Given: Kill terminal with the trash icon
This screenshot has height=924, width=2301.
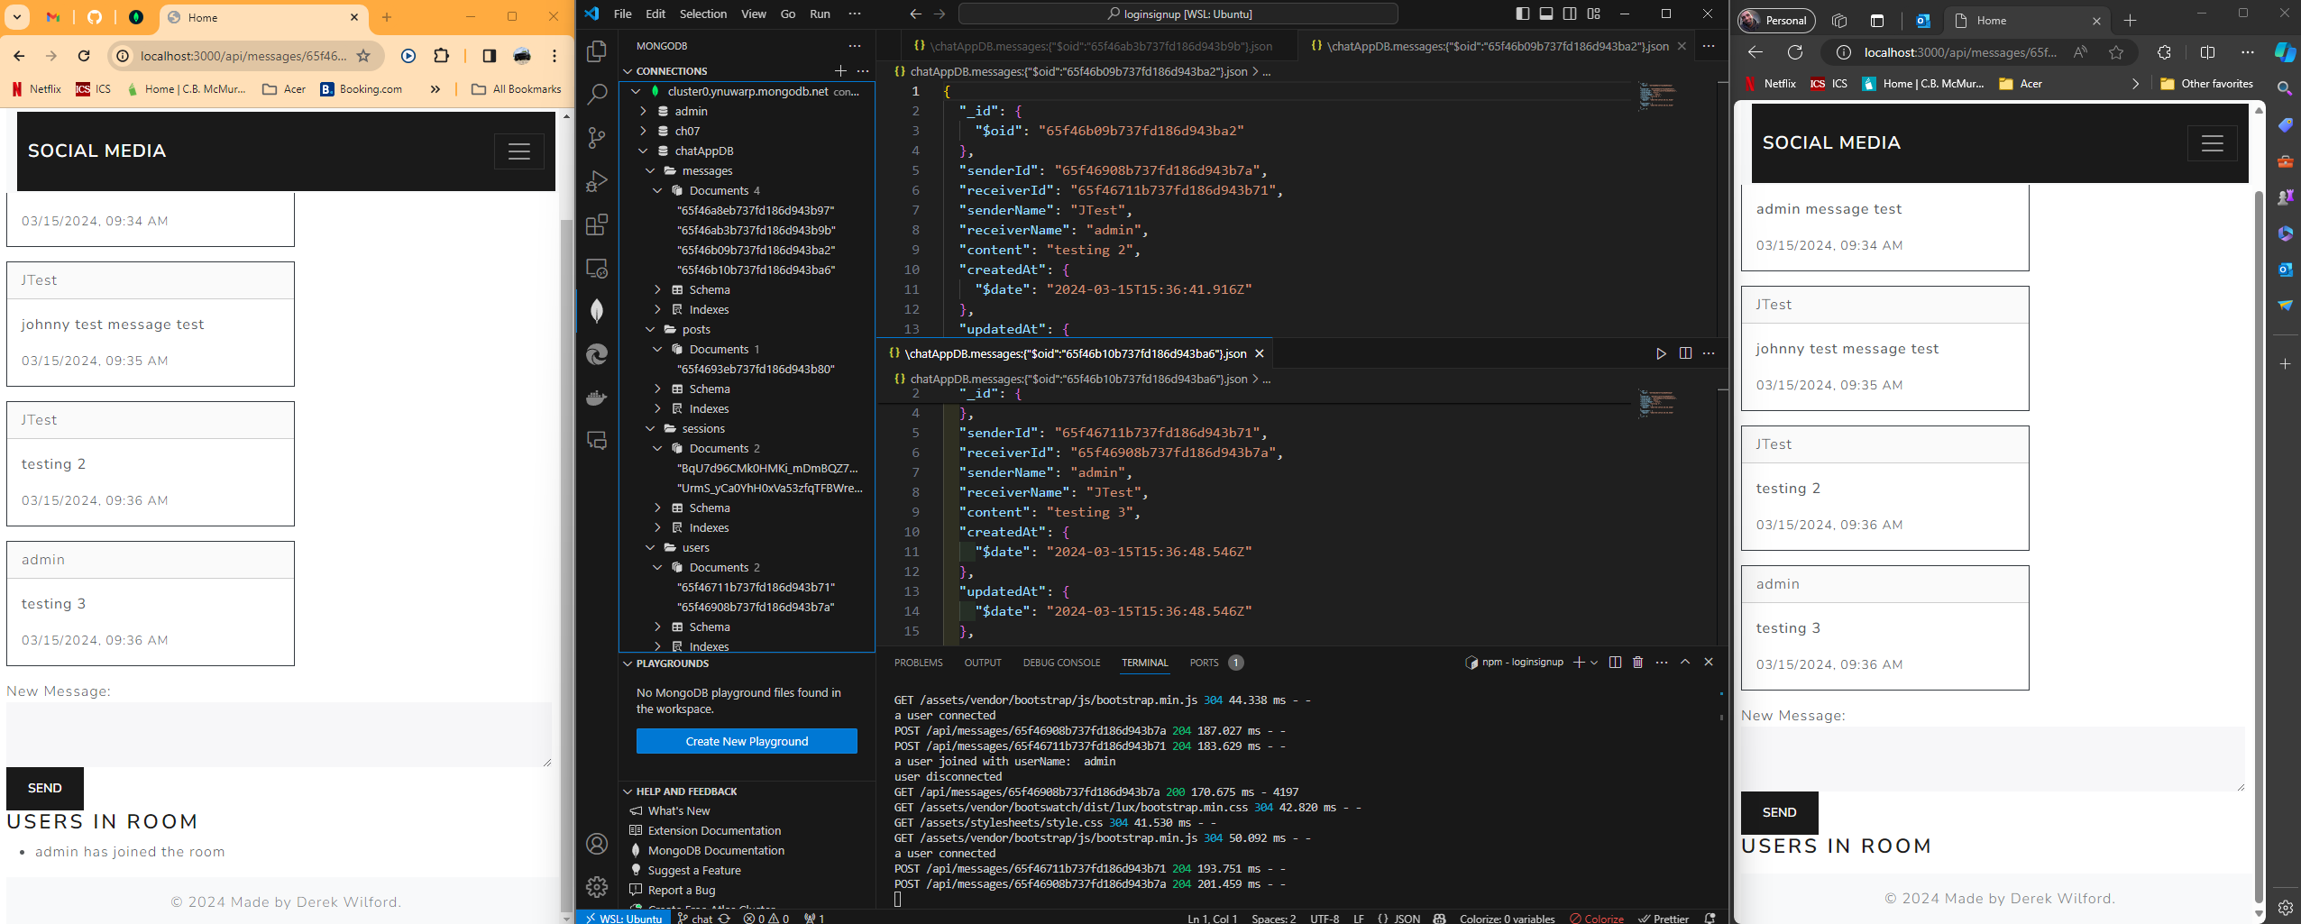Looking at the screenshot, I should pos(1637,662).
